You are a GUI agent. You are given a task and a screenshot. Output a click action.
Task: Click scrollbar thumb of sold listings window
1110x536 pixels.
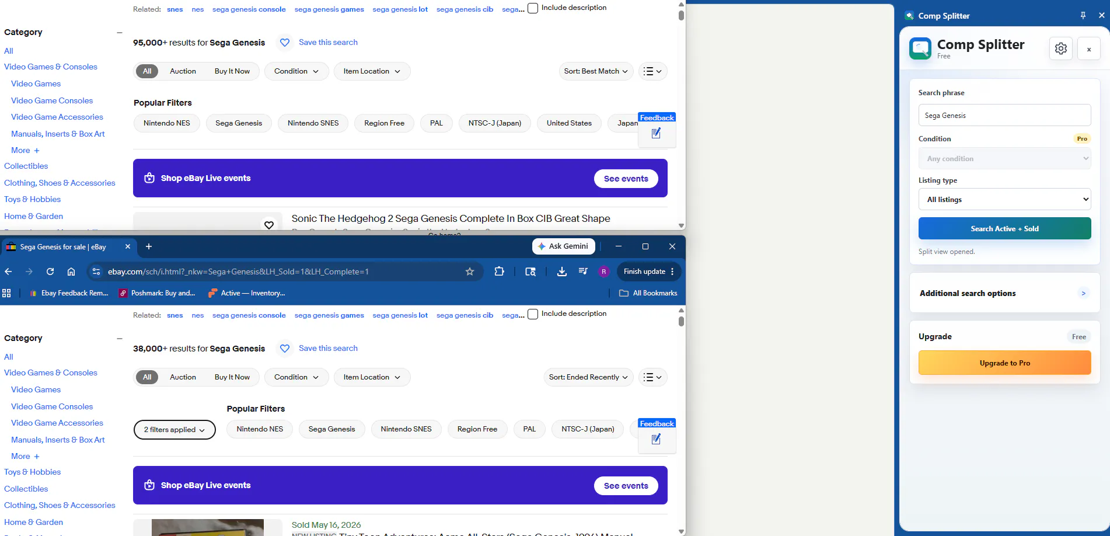pos(681,321)
